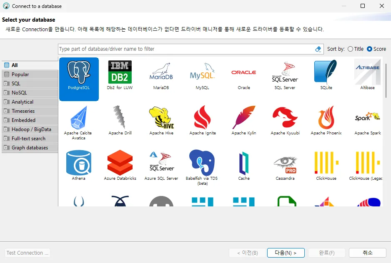Switch to the Popular databases category
The image size is (391, 263).
(x=30, y=74)
